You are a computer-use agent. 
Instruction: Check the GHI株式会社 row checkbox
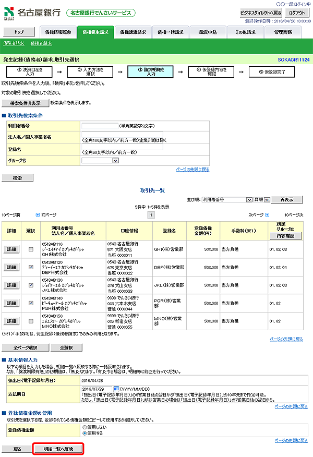(31, 249)
